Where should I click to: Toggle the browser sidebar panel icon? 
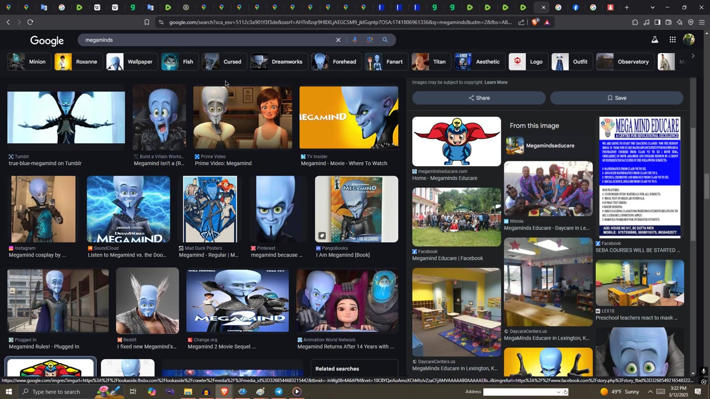coord(657,22)
